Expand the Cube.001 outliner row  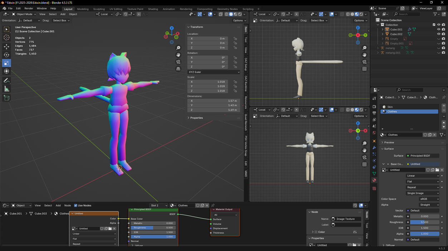[x=382, y=30]
